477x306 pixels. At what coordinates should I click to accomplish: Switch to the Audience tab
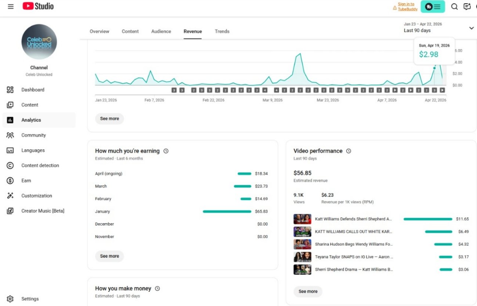(161, 32)
